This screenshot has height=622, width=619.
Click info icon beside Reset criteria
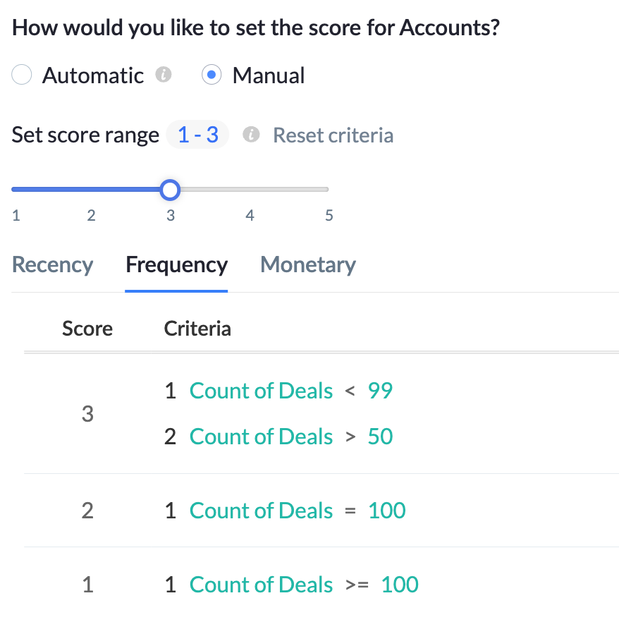coord(251,135)
